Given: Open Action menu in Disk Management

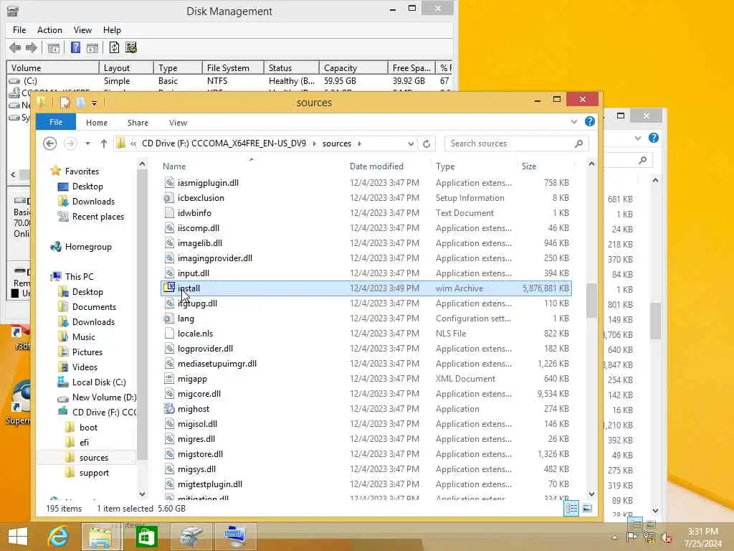Looking at the screenshot, I should [x=49, y=30].
